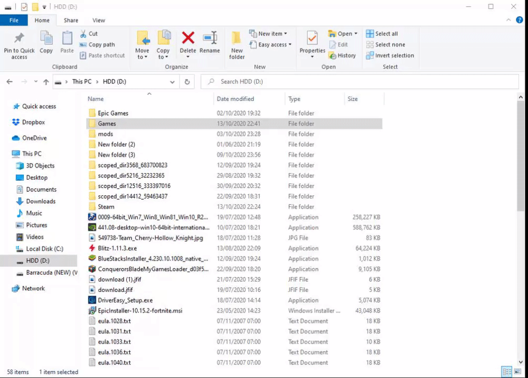Screen dimensions: 528x378
Task: Click the red Delete icon
Action: coord(188,37)
